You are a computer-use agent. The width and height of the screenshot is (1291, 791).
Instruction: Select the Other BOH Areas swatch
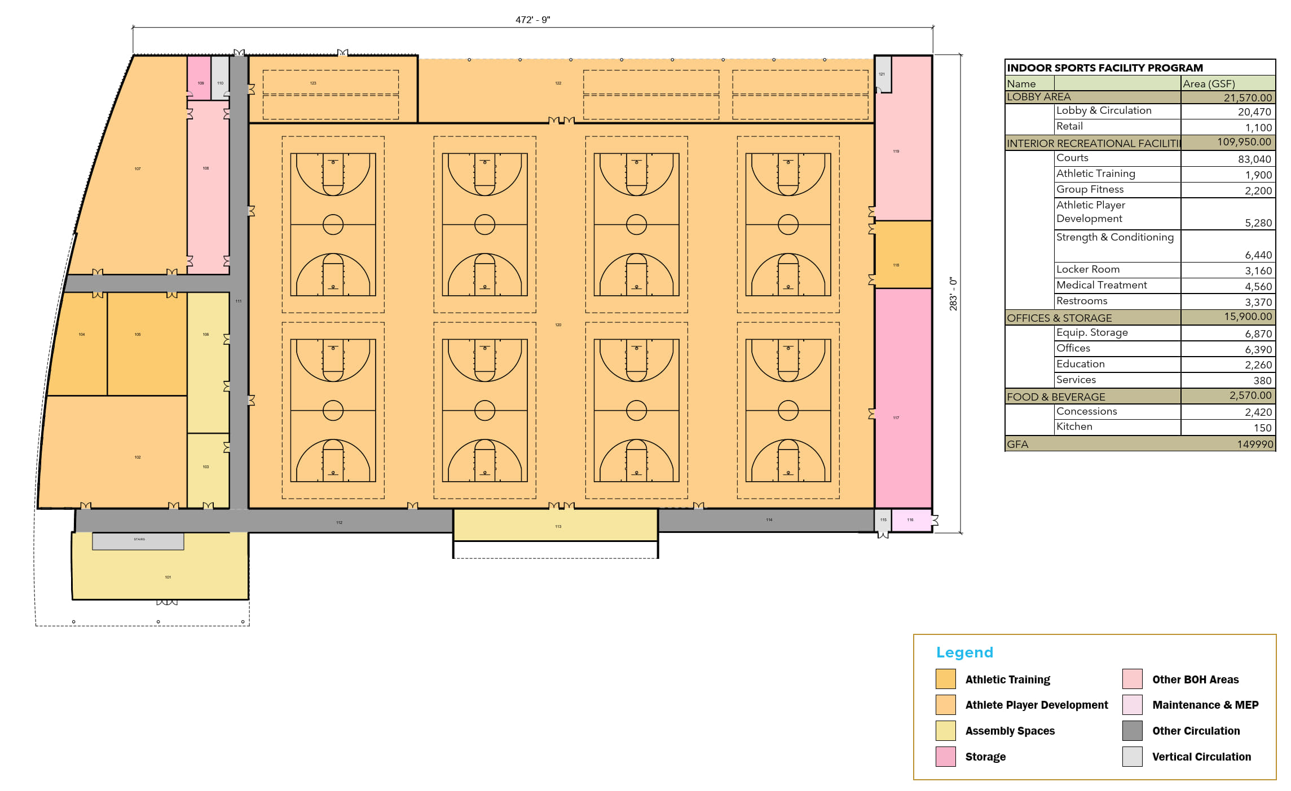point(1132,679)
